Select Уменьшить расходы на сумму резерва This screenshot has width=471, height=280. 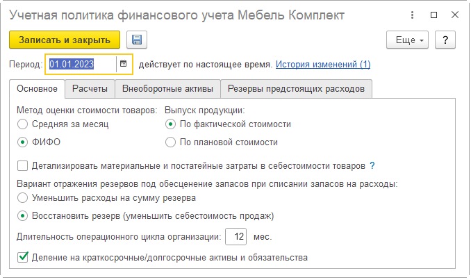[x=24, y=198]
